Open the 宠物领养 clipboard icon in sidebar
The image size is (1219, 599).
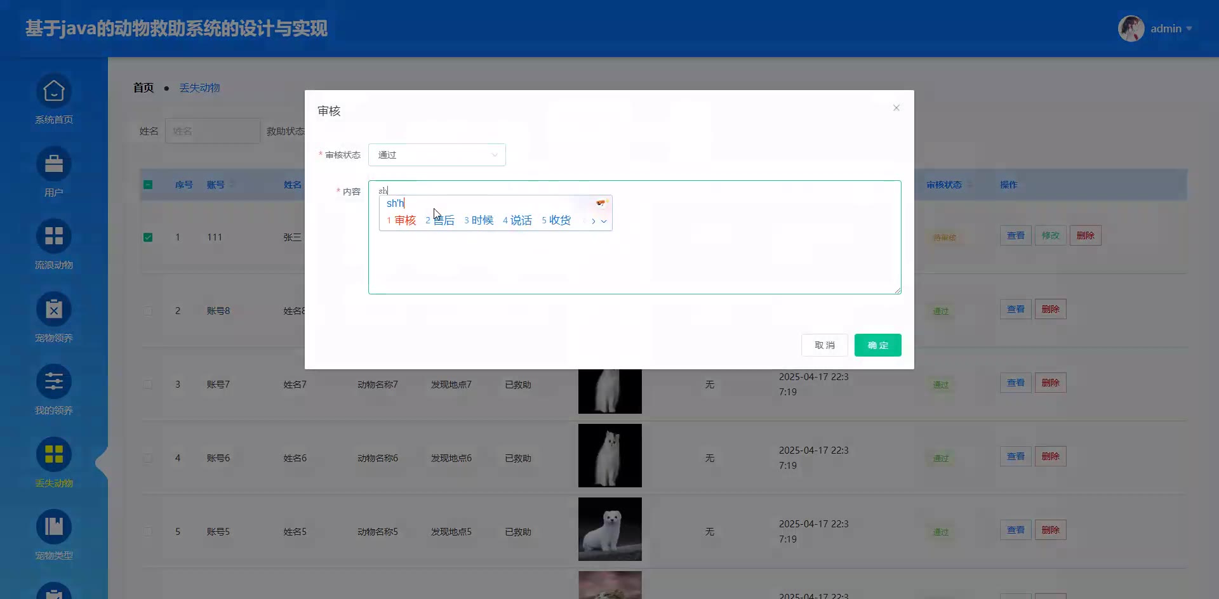tap(54, 310)
